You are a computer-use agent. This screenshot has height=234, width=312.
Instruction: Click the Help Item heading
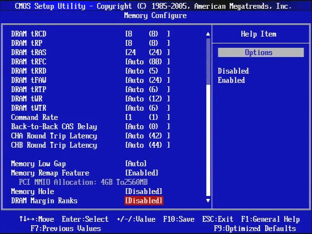click(x=258, y=34)
